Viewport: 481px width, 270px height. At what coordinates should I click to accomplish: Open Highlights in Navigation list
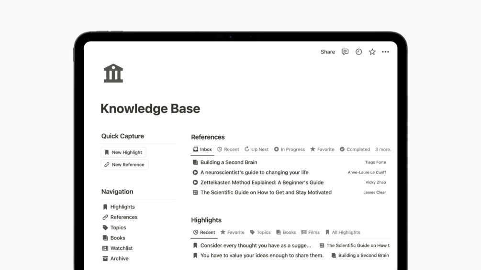(x=123, y=206)
